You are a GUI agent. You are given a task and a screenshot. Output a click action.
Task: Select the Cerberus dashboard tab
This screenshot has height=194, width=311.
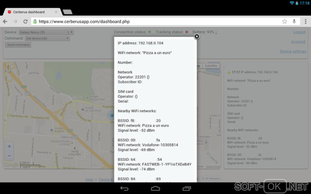(29, 12)
